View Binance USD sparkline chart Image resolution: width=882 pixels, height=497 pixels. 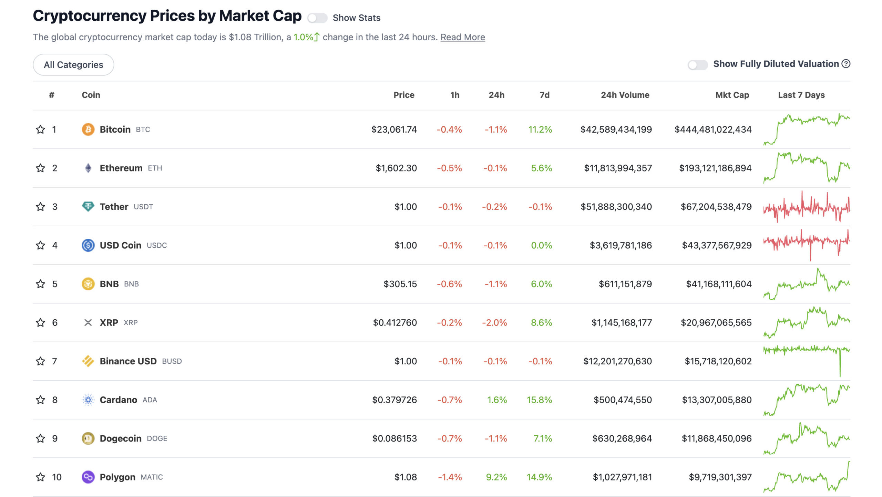click(807, 361)
